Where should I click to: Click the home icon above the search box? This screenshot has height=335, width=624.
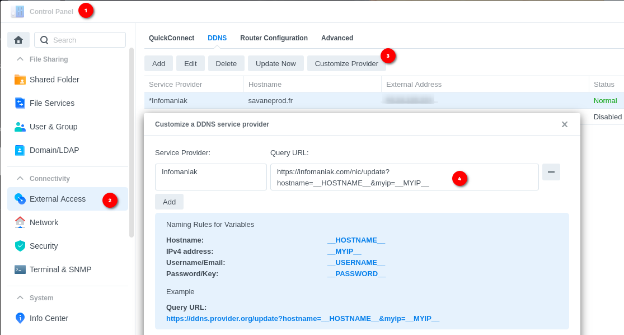click(19, 40)
